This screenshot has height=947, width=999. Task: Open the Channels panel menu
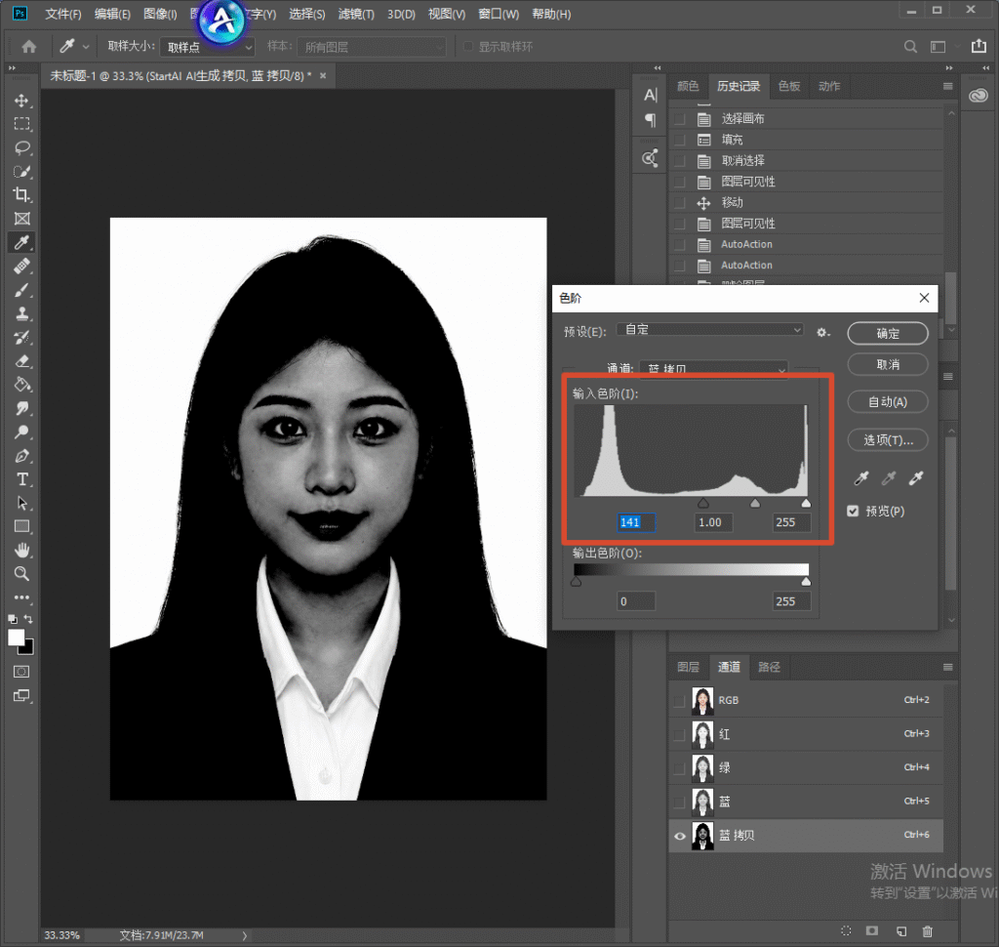click(x=948, y=667)
